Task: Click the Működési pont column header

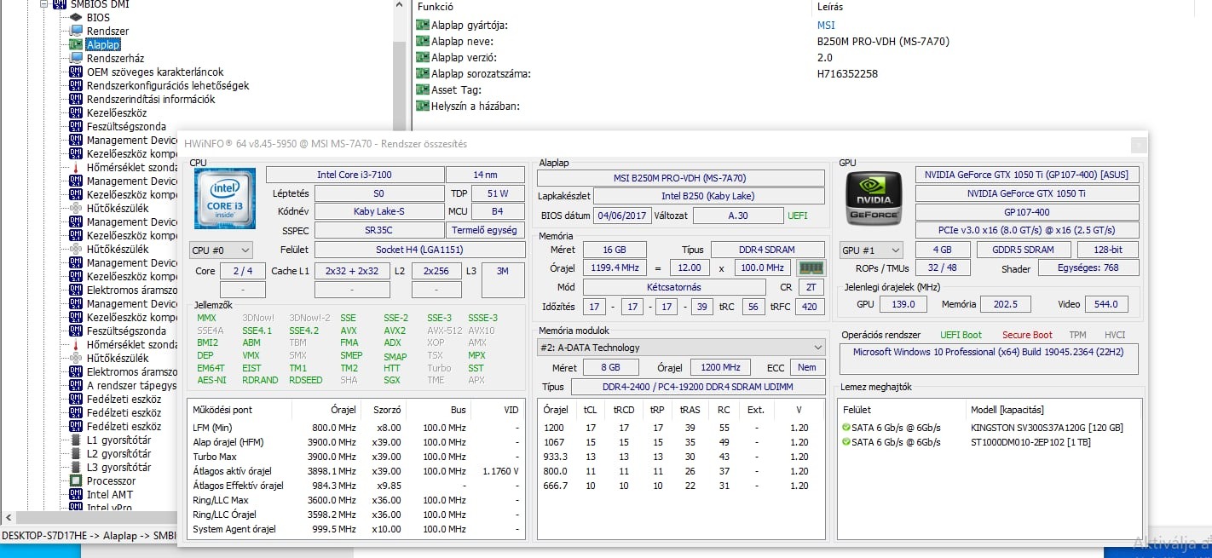Action: click(x=222, y=410)
